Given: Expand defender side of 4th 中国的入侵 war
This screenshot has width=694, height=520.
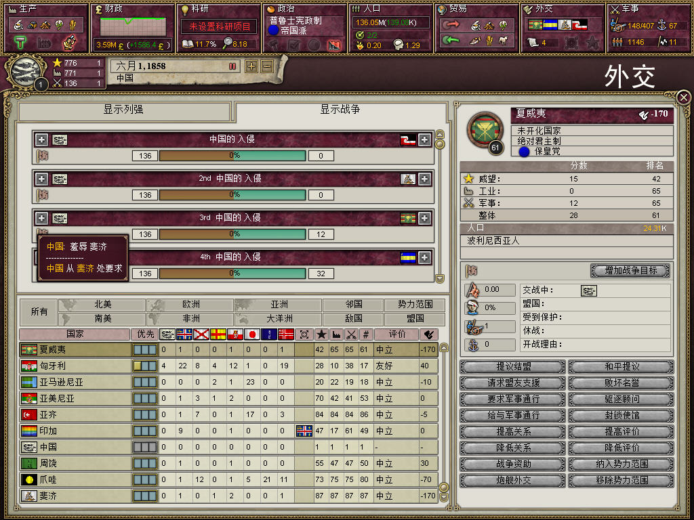Looking at the screenshot, I should (424, 257).
